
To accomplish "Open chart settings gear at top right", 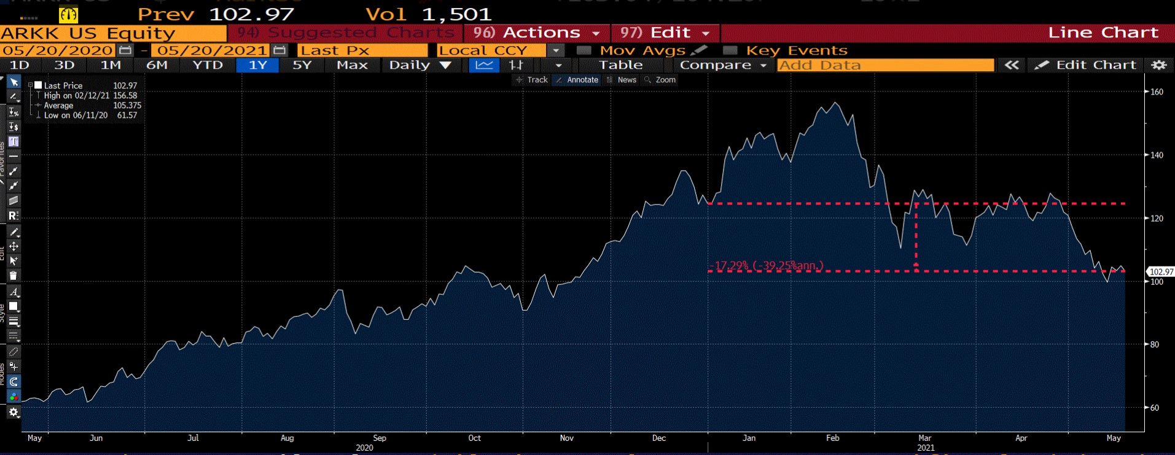I will click(1158, 65).
